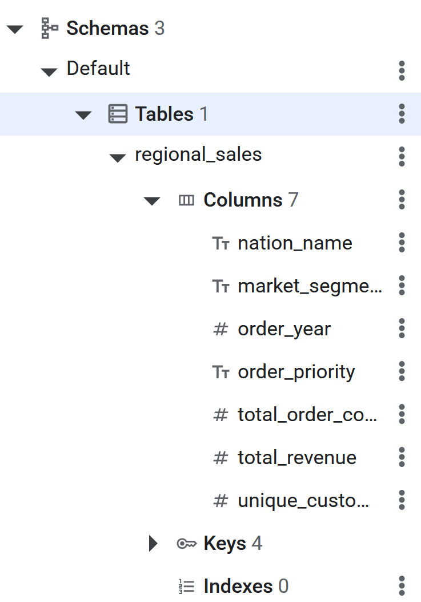
Task: Click the Schemas hierarchy icon
Action: click(x=50, y=29)
